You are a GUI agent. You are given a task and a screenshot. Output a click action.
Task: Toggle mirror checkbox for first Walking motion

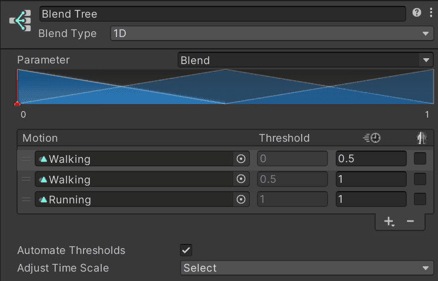(x=420, y=159)
